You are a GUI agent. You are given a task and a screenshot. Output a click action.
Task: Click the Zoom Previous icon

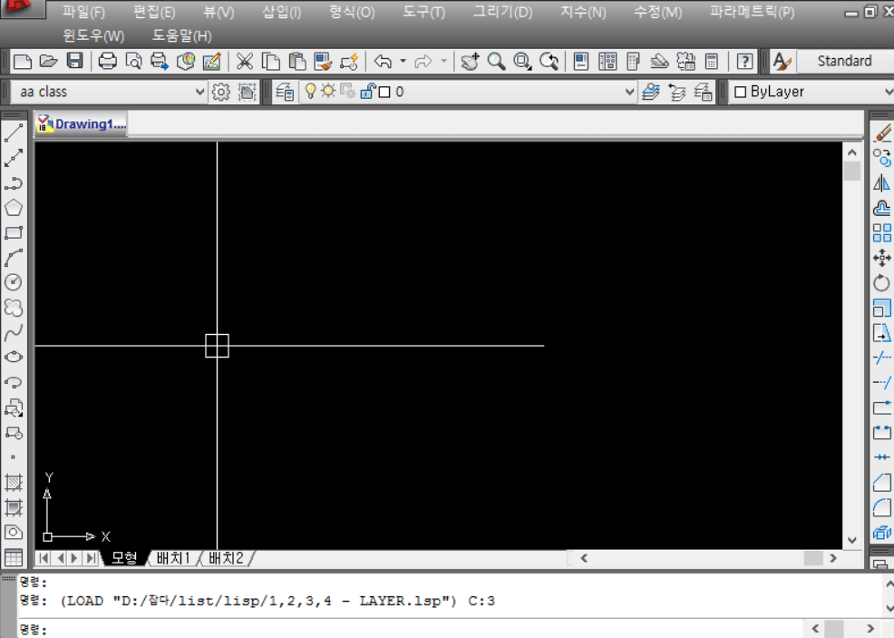pyautogui.click(x=549, y=61)
